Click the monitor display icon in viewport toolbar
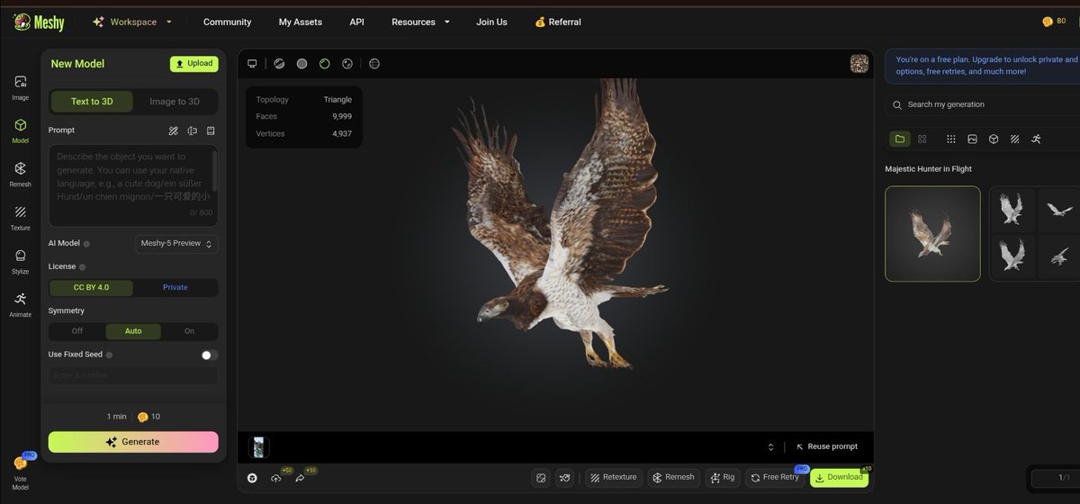Viewport: 1080px width, 504px height. [253, 64]
